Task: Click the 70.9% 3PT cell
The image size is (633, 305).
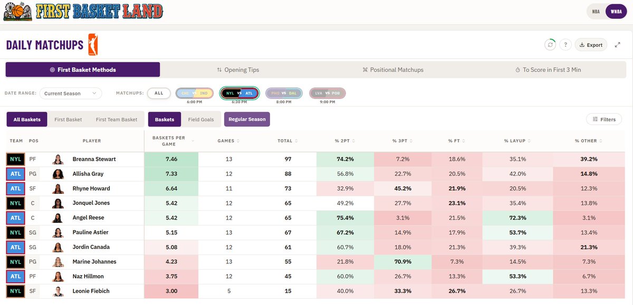Action: pyautogui.click(x=402, y=262)
